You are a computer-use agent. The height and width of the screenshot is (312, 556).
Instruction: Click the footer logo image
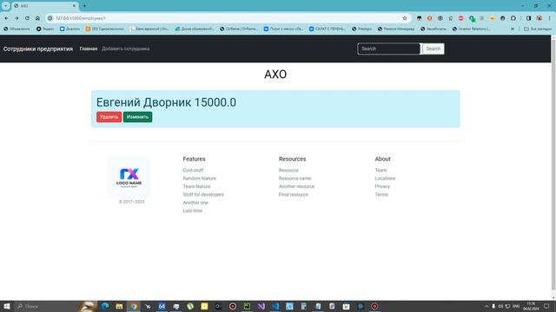click(129, 178)
